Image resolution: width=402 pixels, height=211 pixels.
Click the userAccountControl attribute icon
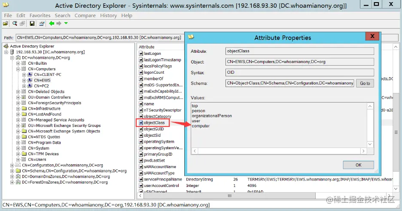point(141,186)
